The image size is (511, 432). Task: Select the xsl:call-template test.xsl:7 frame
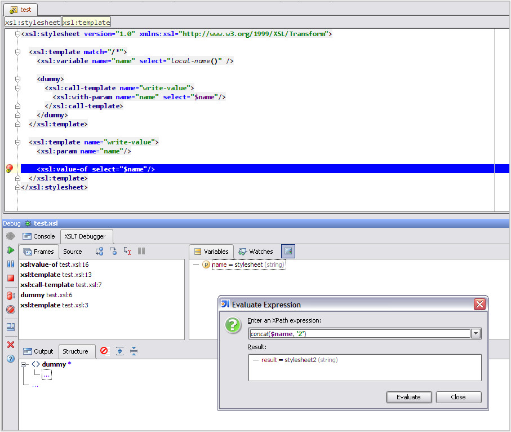pos(61,285)
